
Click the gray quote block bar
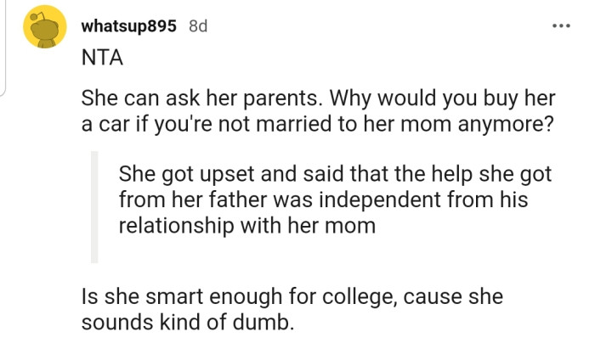[x=93, y=206]
